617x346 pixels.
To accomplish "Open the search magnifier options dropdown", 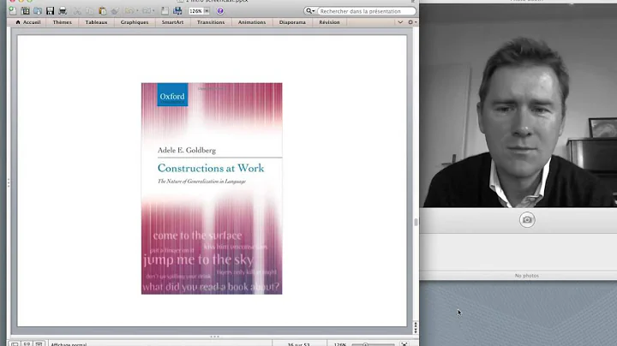I will (x=310, y=11).
